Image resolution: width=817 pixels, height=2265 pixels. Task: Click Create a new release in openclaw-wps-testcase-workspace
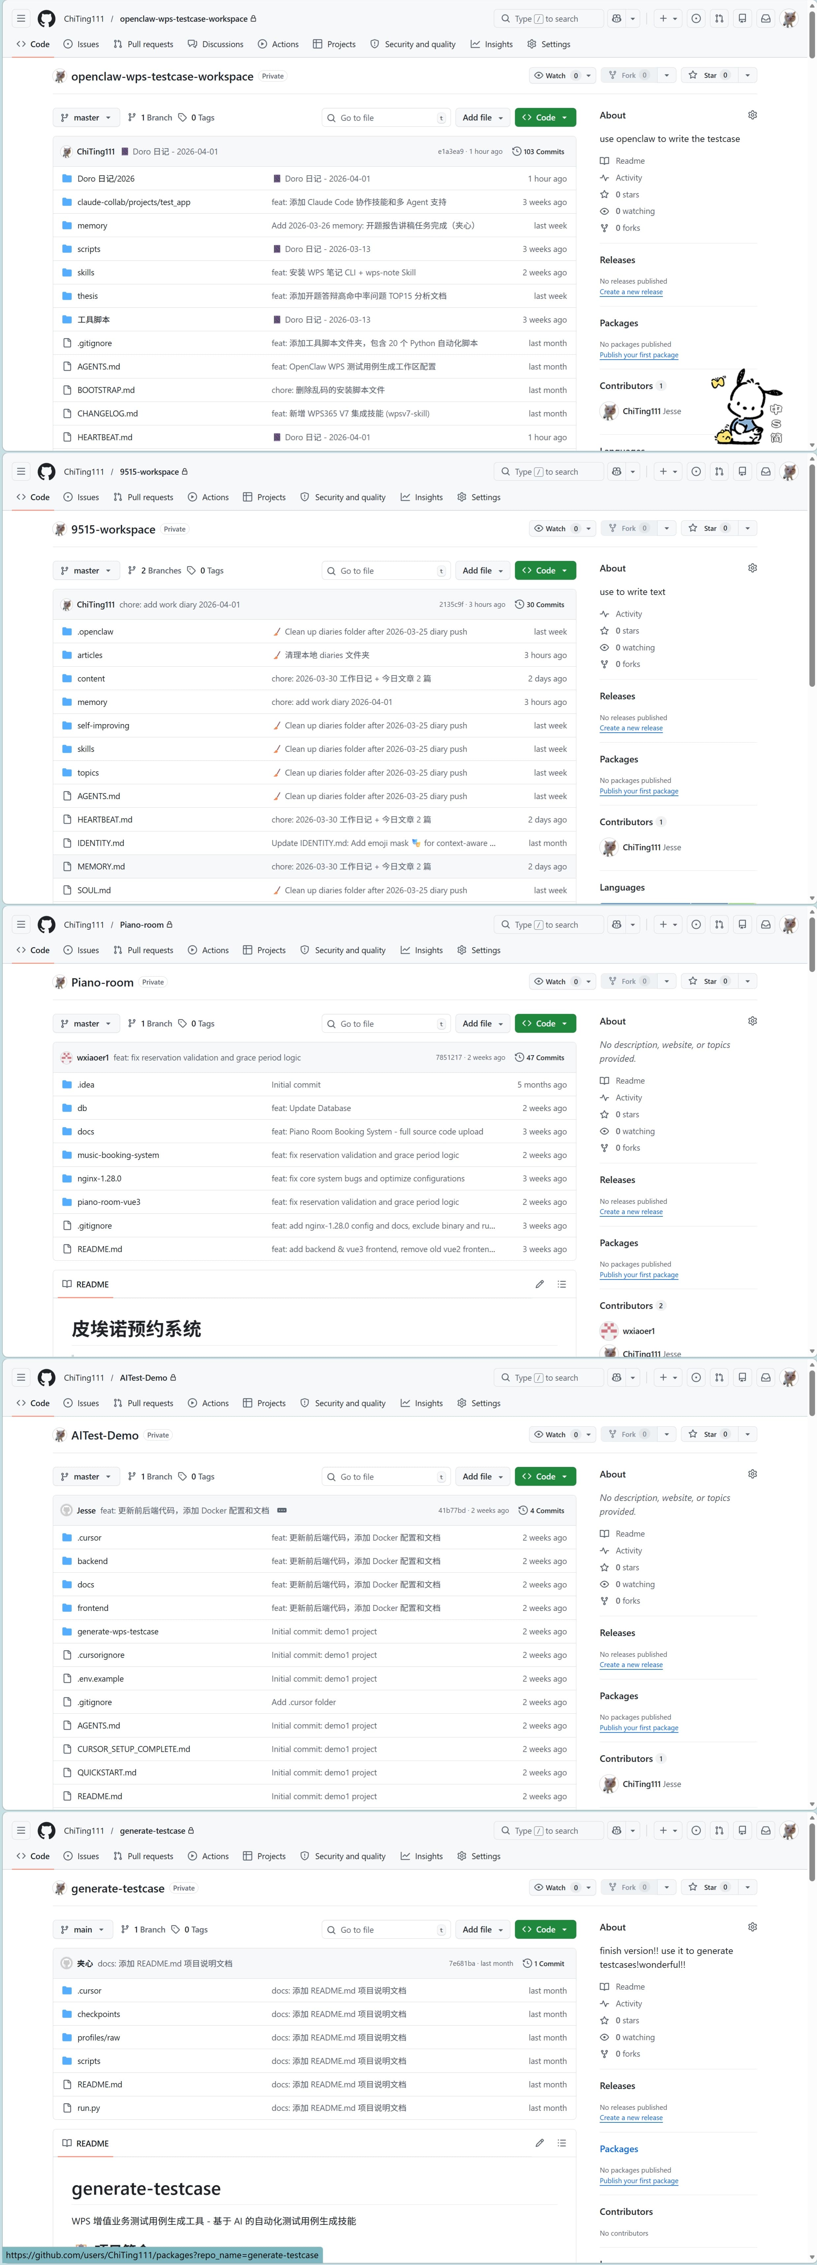point(631,292)
